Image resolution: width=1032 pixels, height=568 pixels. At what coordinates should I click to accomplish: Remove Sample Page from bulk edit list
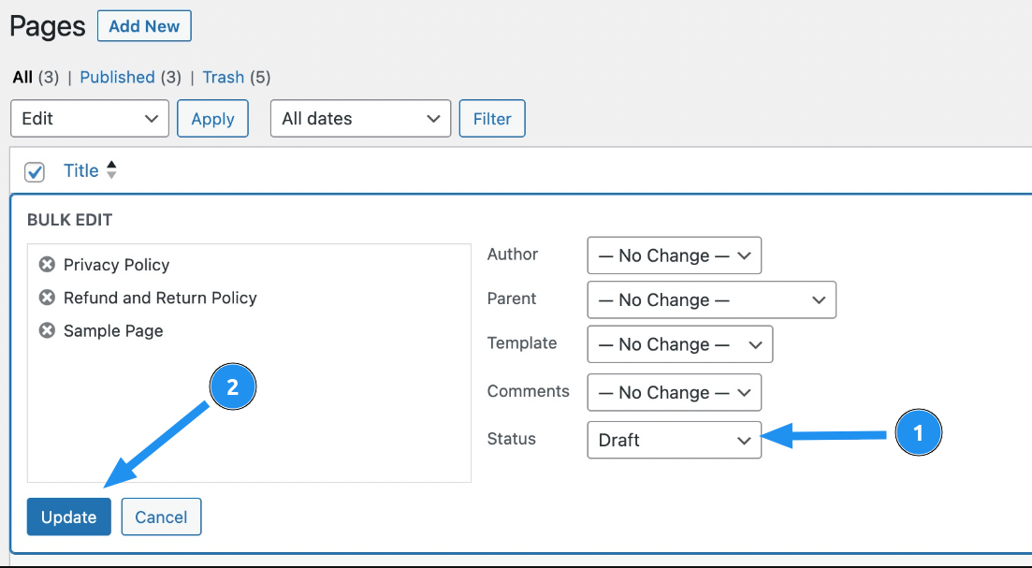47,330
